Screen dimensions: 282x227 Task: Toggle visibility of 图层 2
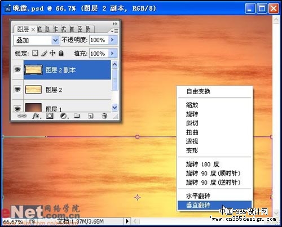[x=17, y=90]
